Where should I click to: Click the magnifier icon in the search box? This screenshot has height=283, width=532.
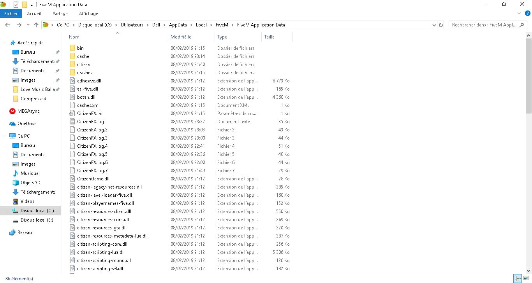pos(522,25)
